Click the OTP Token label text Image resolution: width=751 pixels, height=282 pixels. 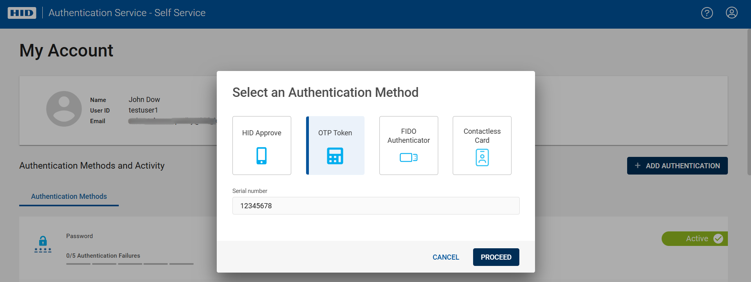click(x=335, y=133)
